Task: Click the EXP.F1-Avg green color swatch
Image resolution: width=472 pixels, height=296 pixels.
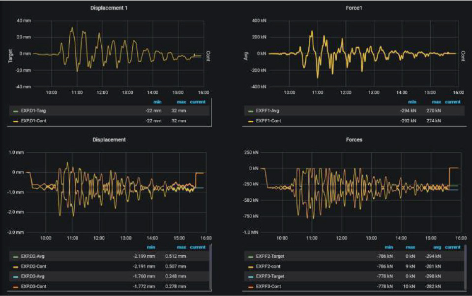Action: click(x=251, y=111)
